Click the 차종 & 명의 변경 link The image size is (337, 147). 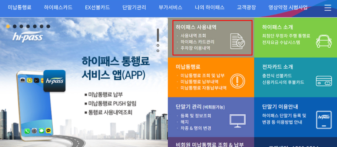pyautogui.click(x=196, y=128)
